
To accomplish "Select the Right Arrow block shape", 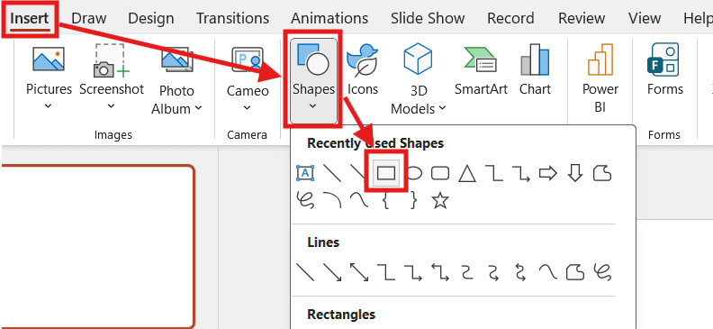I will click(548, 173).
